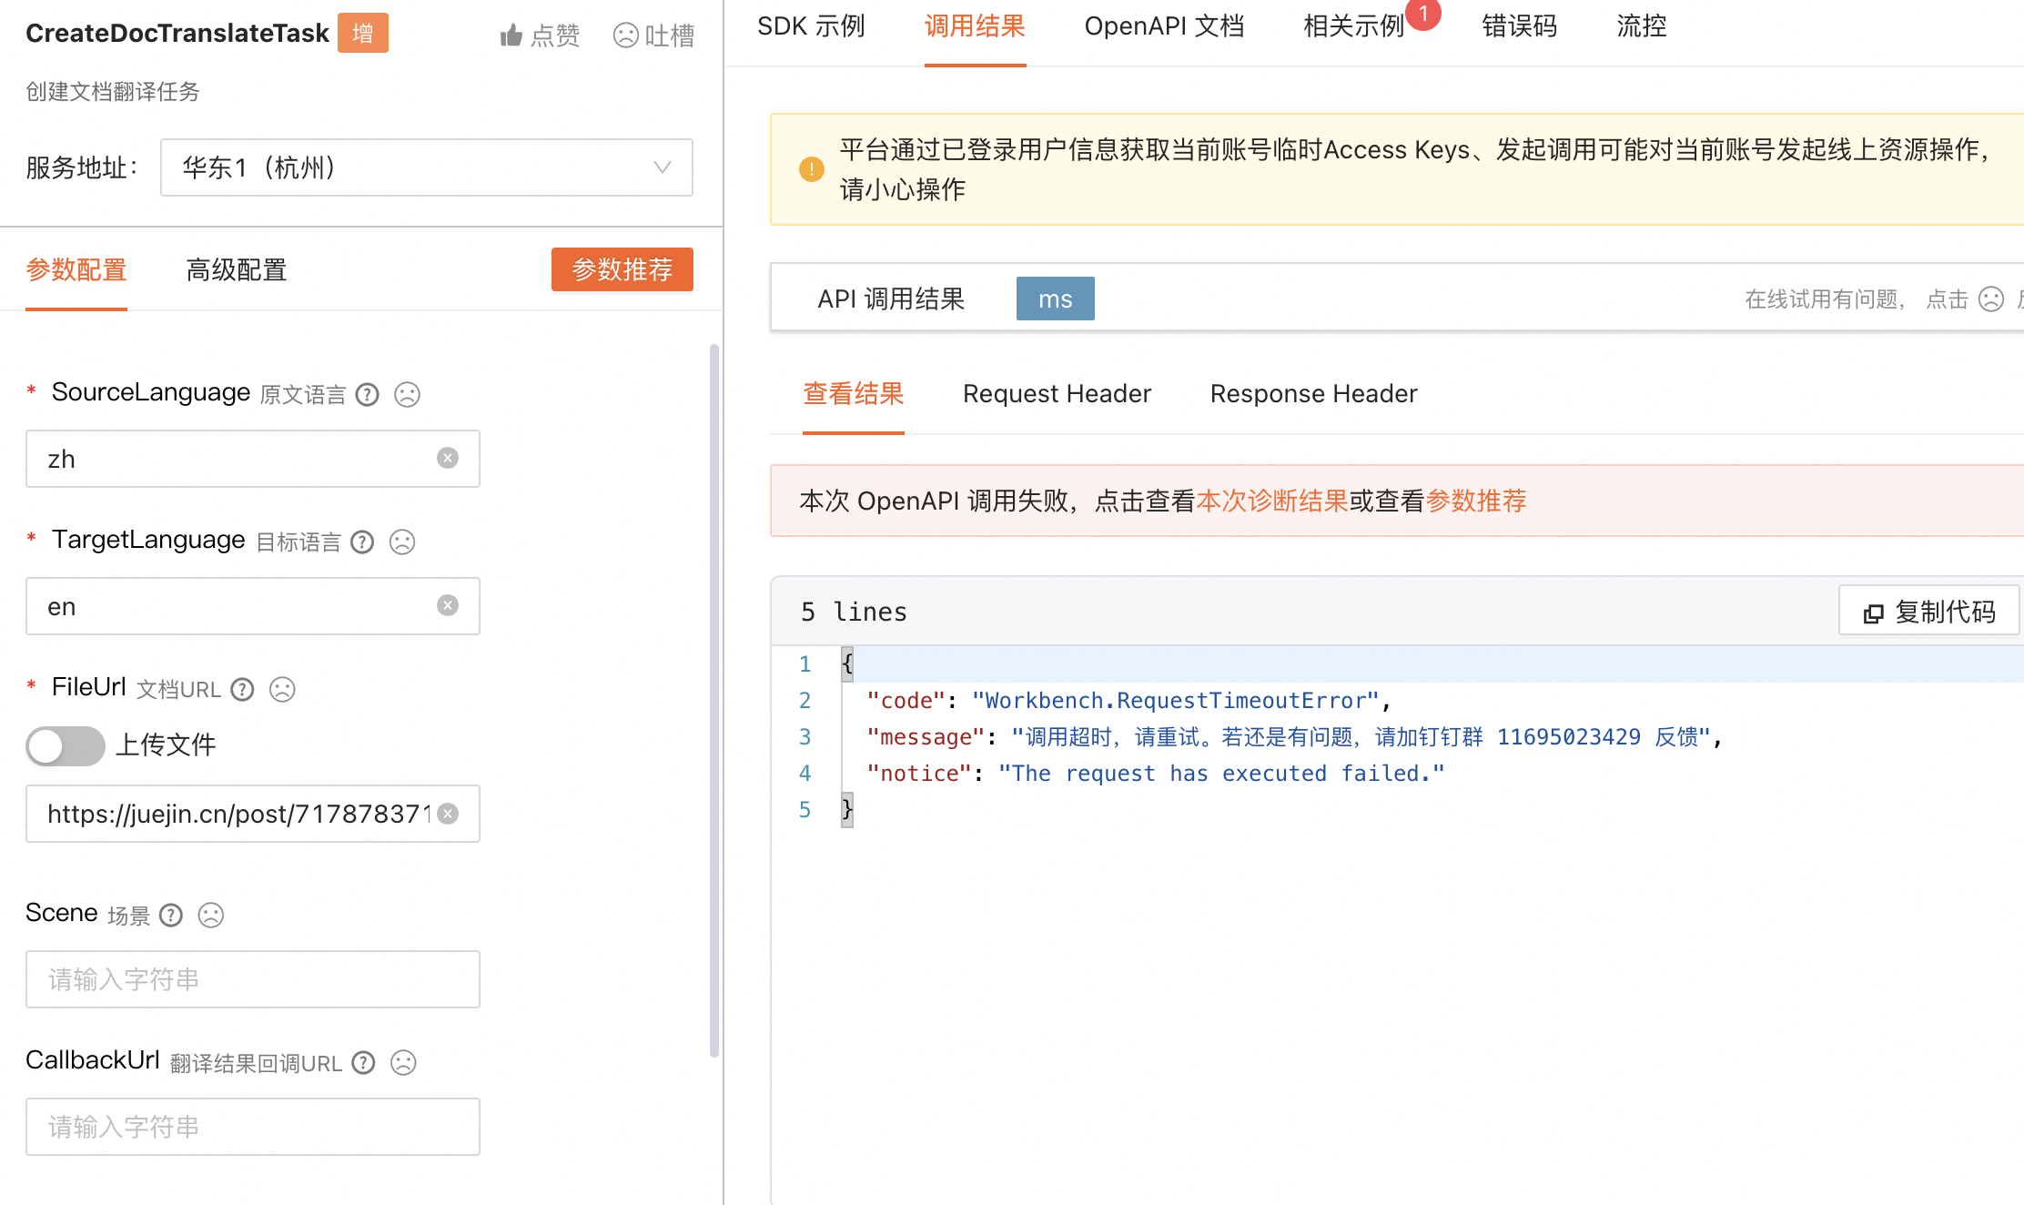Image resolution: width=2024 pixels, height=1205 pixels.
Task: Open the Request Header tab
Action: [x=1057, y=394]
